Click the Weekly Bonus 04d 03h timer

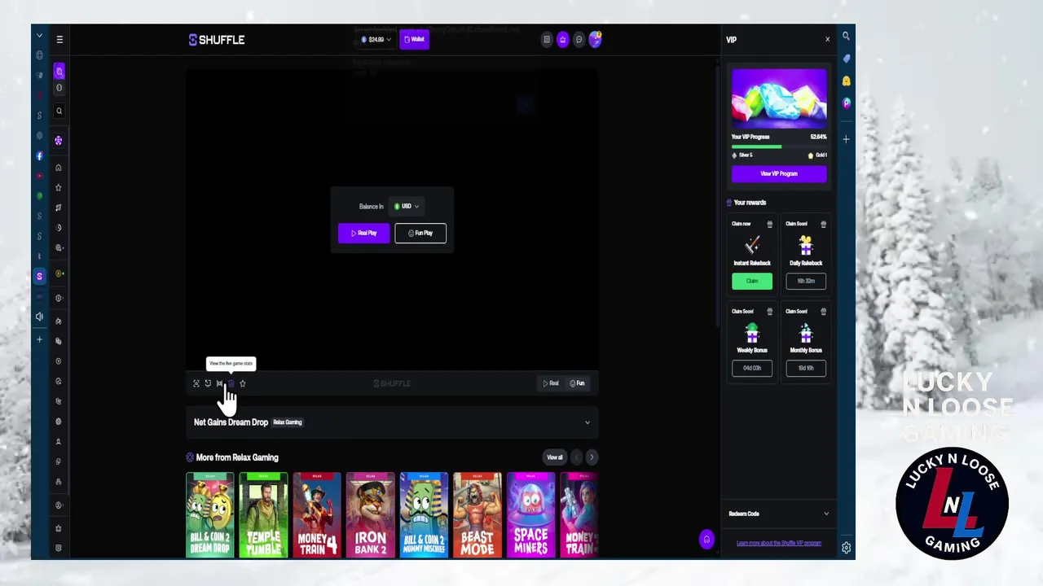click(x=752, y=368)
